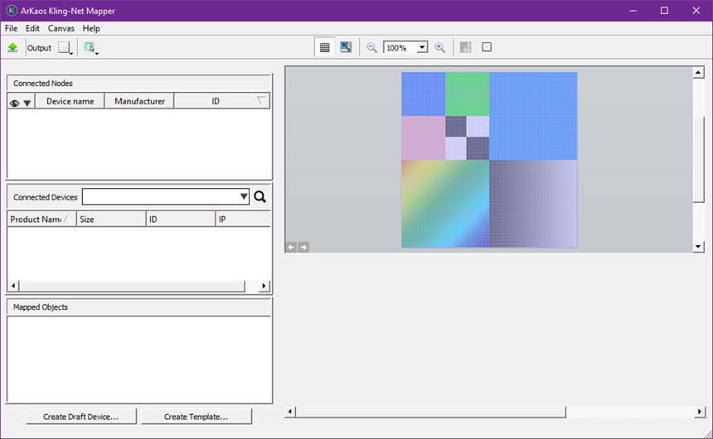Toggle the grid display toolbar icon

click(325, 47)
